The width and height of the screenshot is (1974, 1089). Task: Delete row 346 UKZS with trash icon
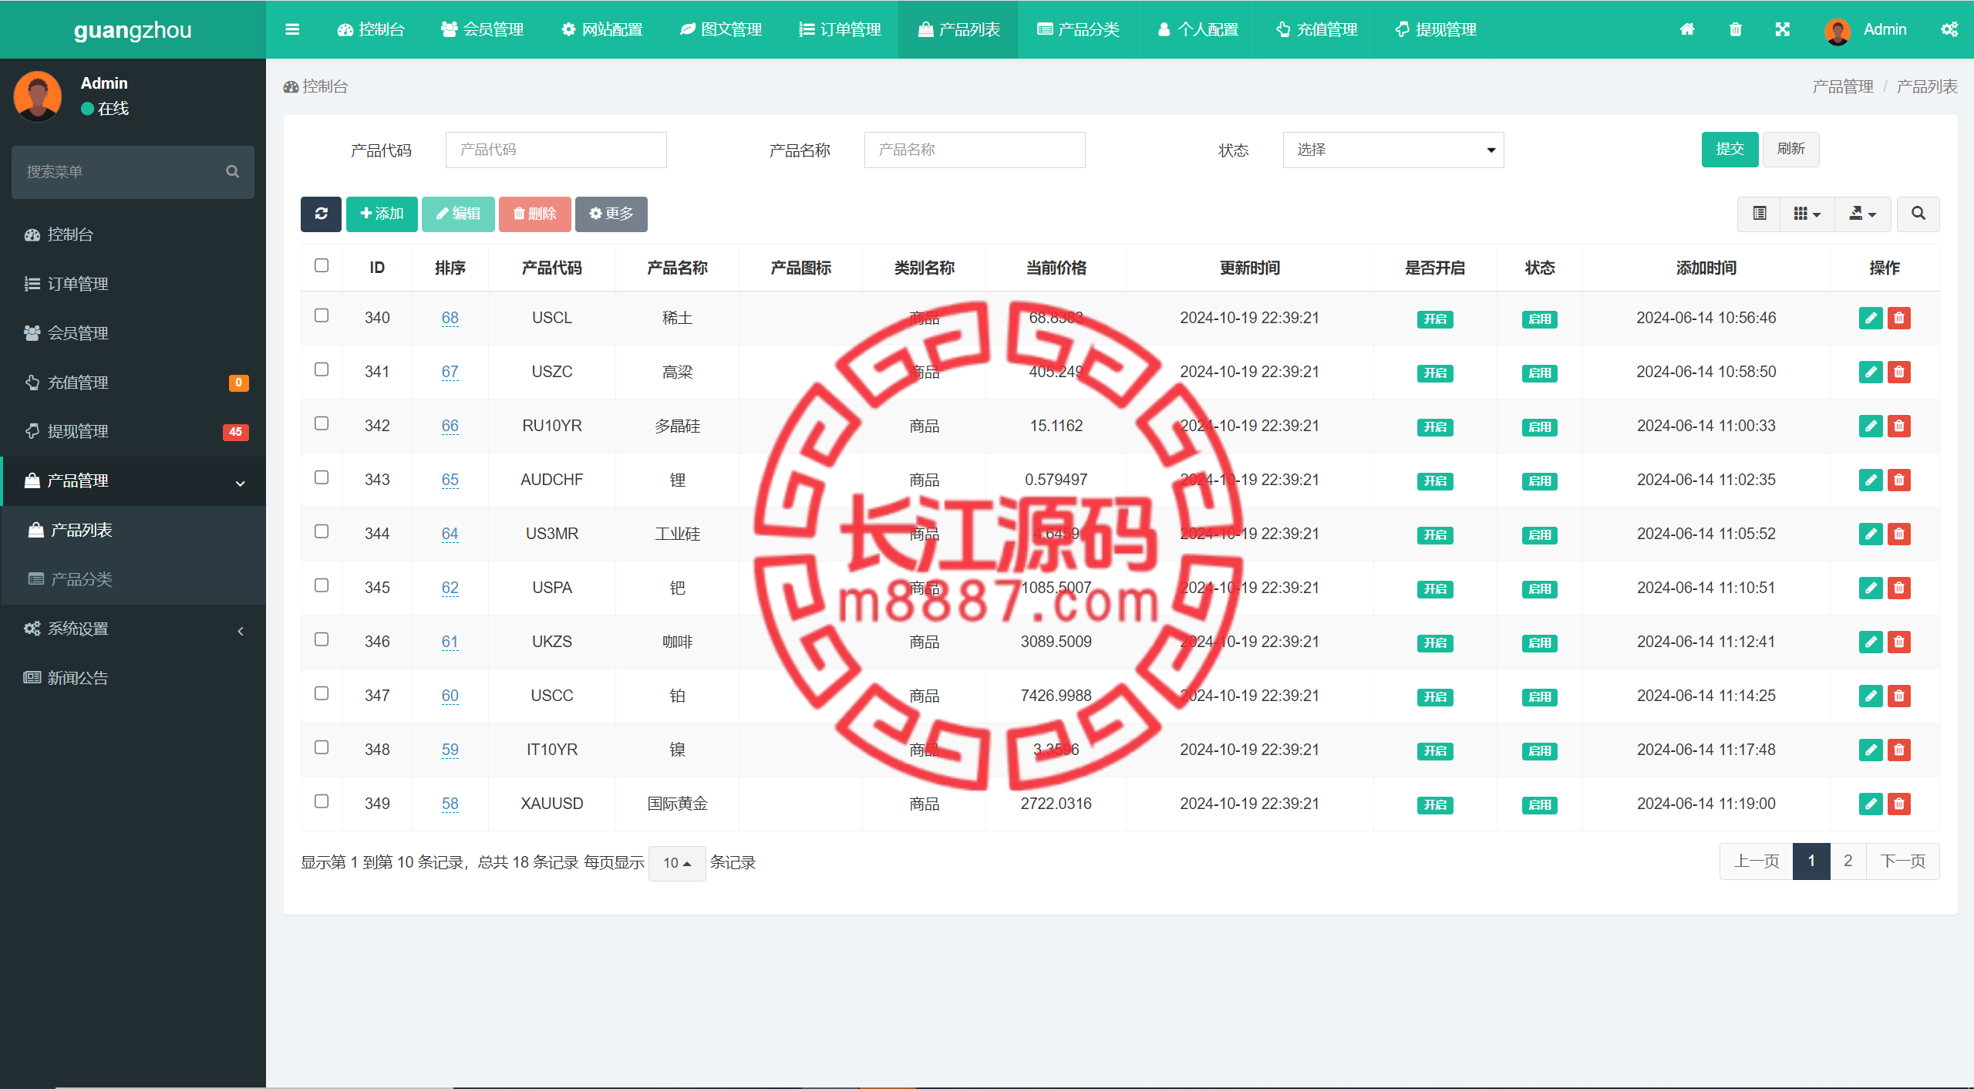click(x=1898, y=642)
